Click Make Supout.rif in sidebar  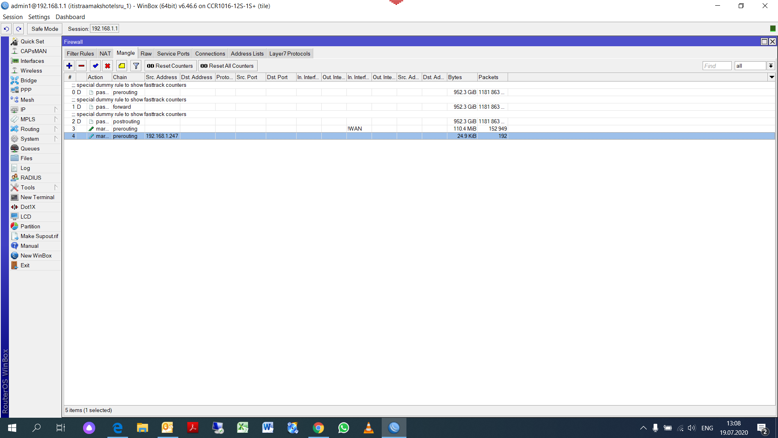pyautogui.click(x=35, y=236)
